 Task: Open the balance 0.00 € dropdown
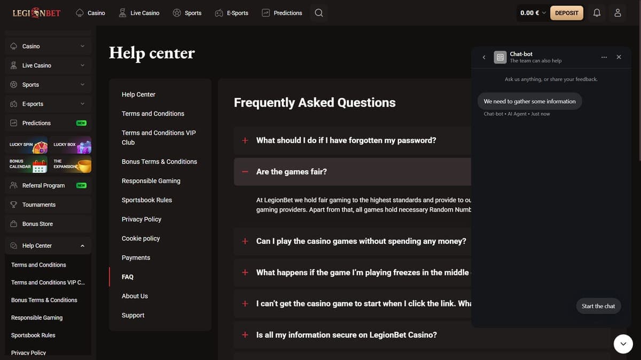[x=533, y=13]
